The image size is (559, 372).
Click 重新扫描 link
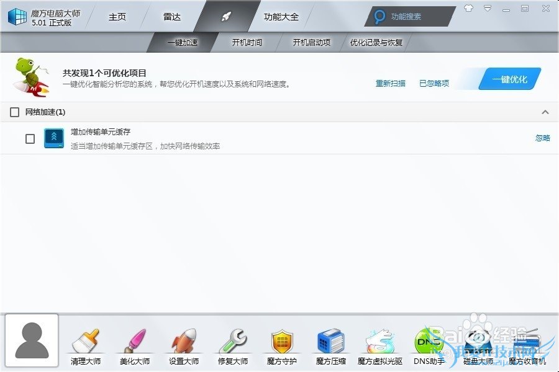tap(391, 83)
